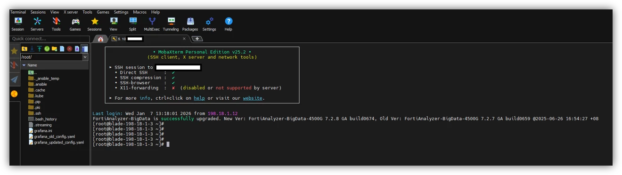Open the Sessions star toolbar icon
Image resolution: width=622 pixels, height=175 pixels.
[94, 24]
